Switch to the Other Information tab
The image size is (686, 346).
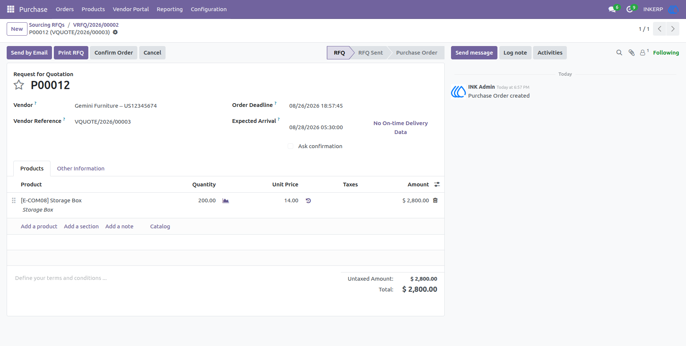[x=81, y=169]
